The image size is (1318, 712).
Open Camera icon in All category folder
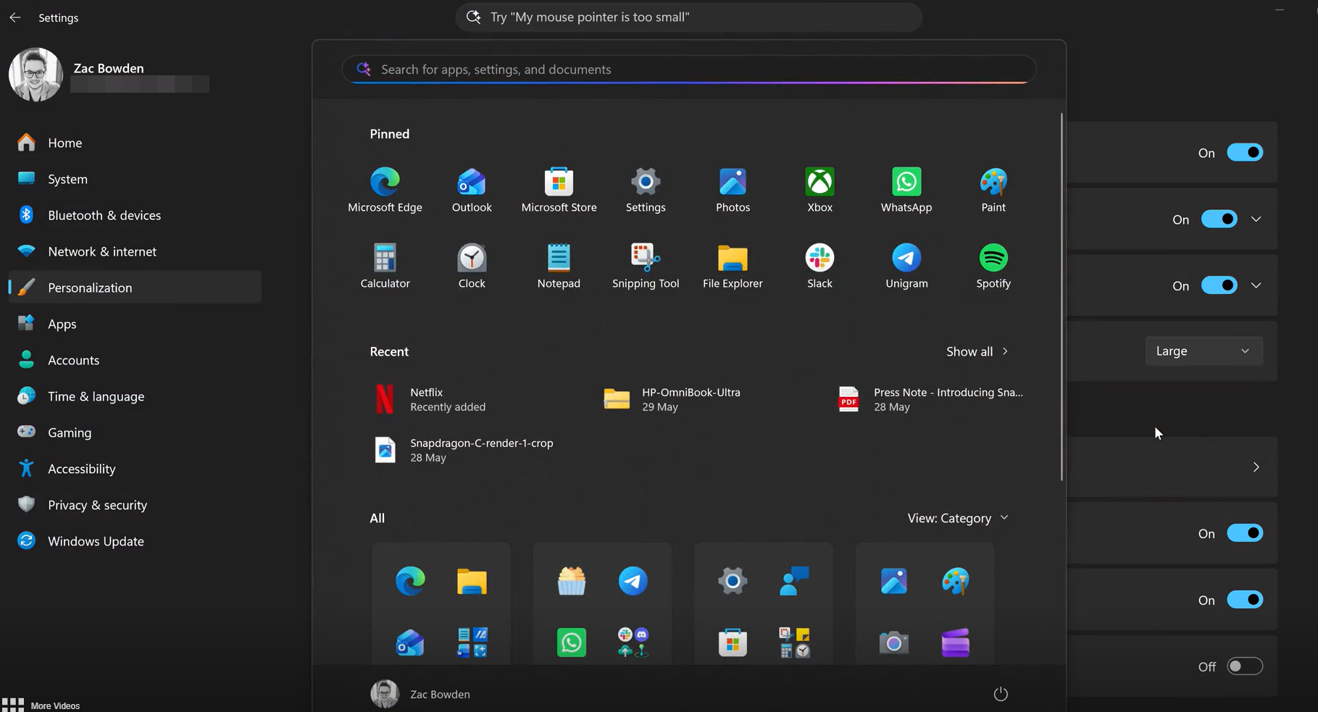pos(893,642)
